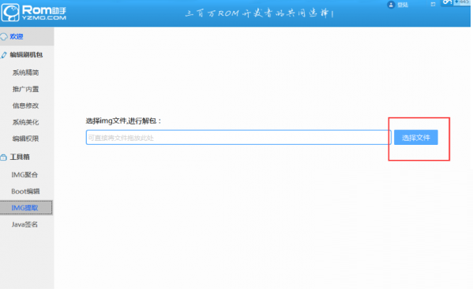This screenshot has height=300, width=473.
Task: Open Java签名 tool
Action: 24,224
